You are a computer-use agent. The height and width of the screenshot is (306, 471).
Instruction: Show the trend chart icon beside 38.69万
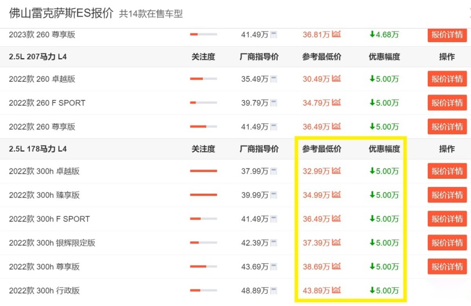coord(336,266)
